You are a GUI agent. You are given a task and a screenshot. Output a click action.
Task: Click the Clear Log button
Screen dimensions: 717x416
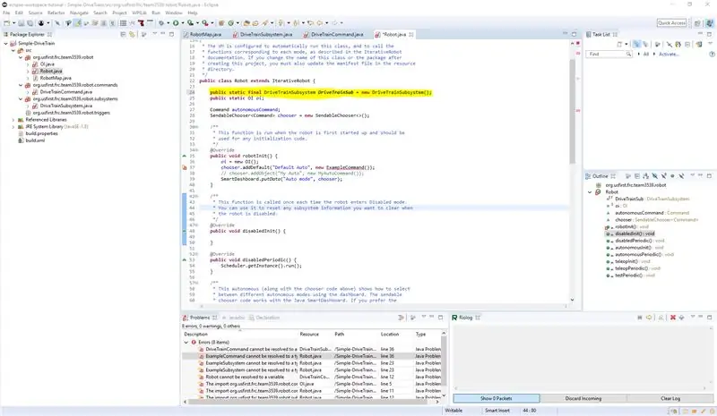[670, 399]
